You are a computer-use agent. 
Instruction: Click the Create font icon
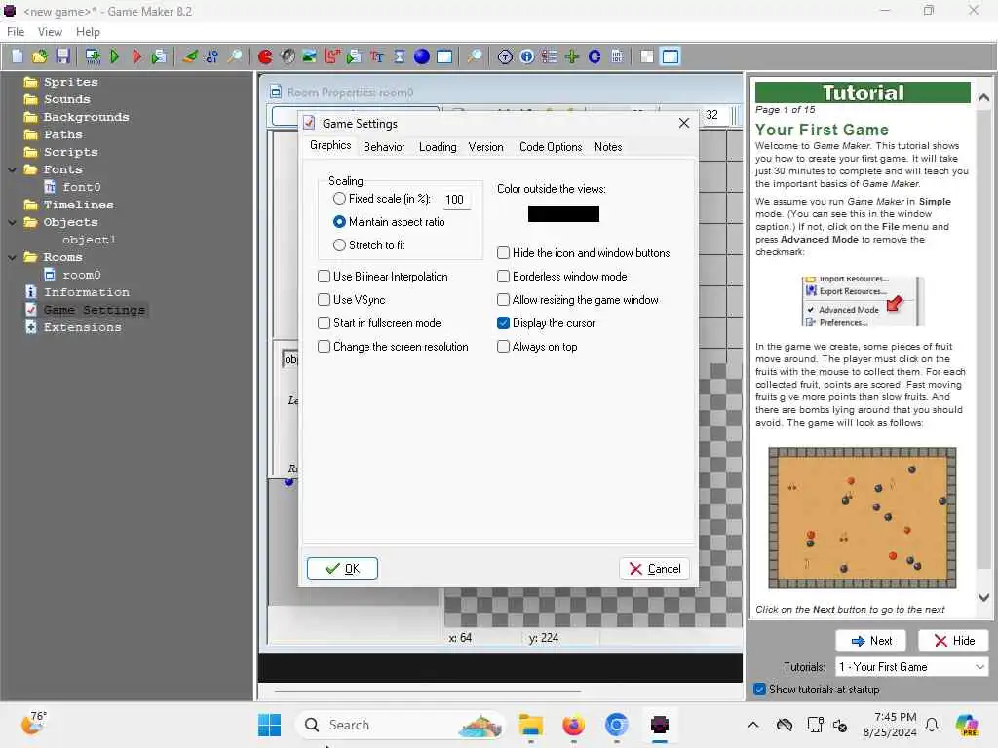(377, 56)
